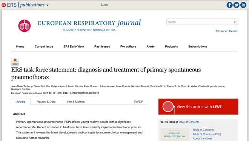Open ERJ Early View menu item
Viewport: 249px width, 141px height.
pos(74,46)
